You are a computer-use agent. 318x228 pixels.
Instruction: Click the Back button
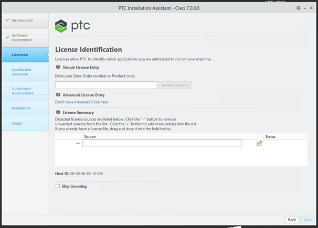292,220
